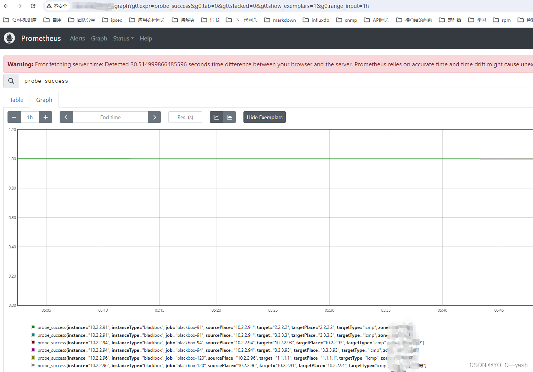The image size is (533, 372).
Task: Open the 下一代网关 bookmark folder
Action: click(x=242, y=20)
